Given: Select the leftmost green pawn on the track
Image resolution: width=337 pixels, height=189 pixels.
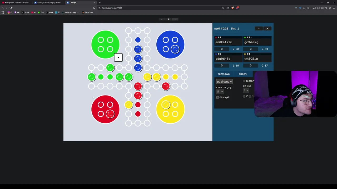Looking at the screenshot, I should 91,77.
